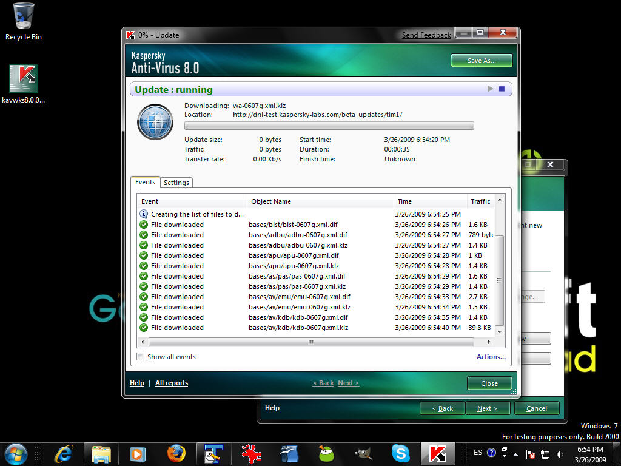Image resolution: width=621 pixels, height=466 pixels.
Task: Click the green check icon of the blst-0607g.xml.dif row
Action: point(144,225)
